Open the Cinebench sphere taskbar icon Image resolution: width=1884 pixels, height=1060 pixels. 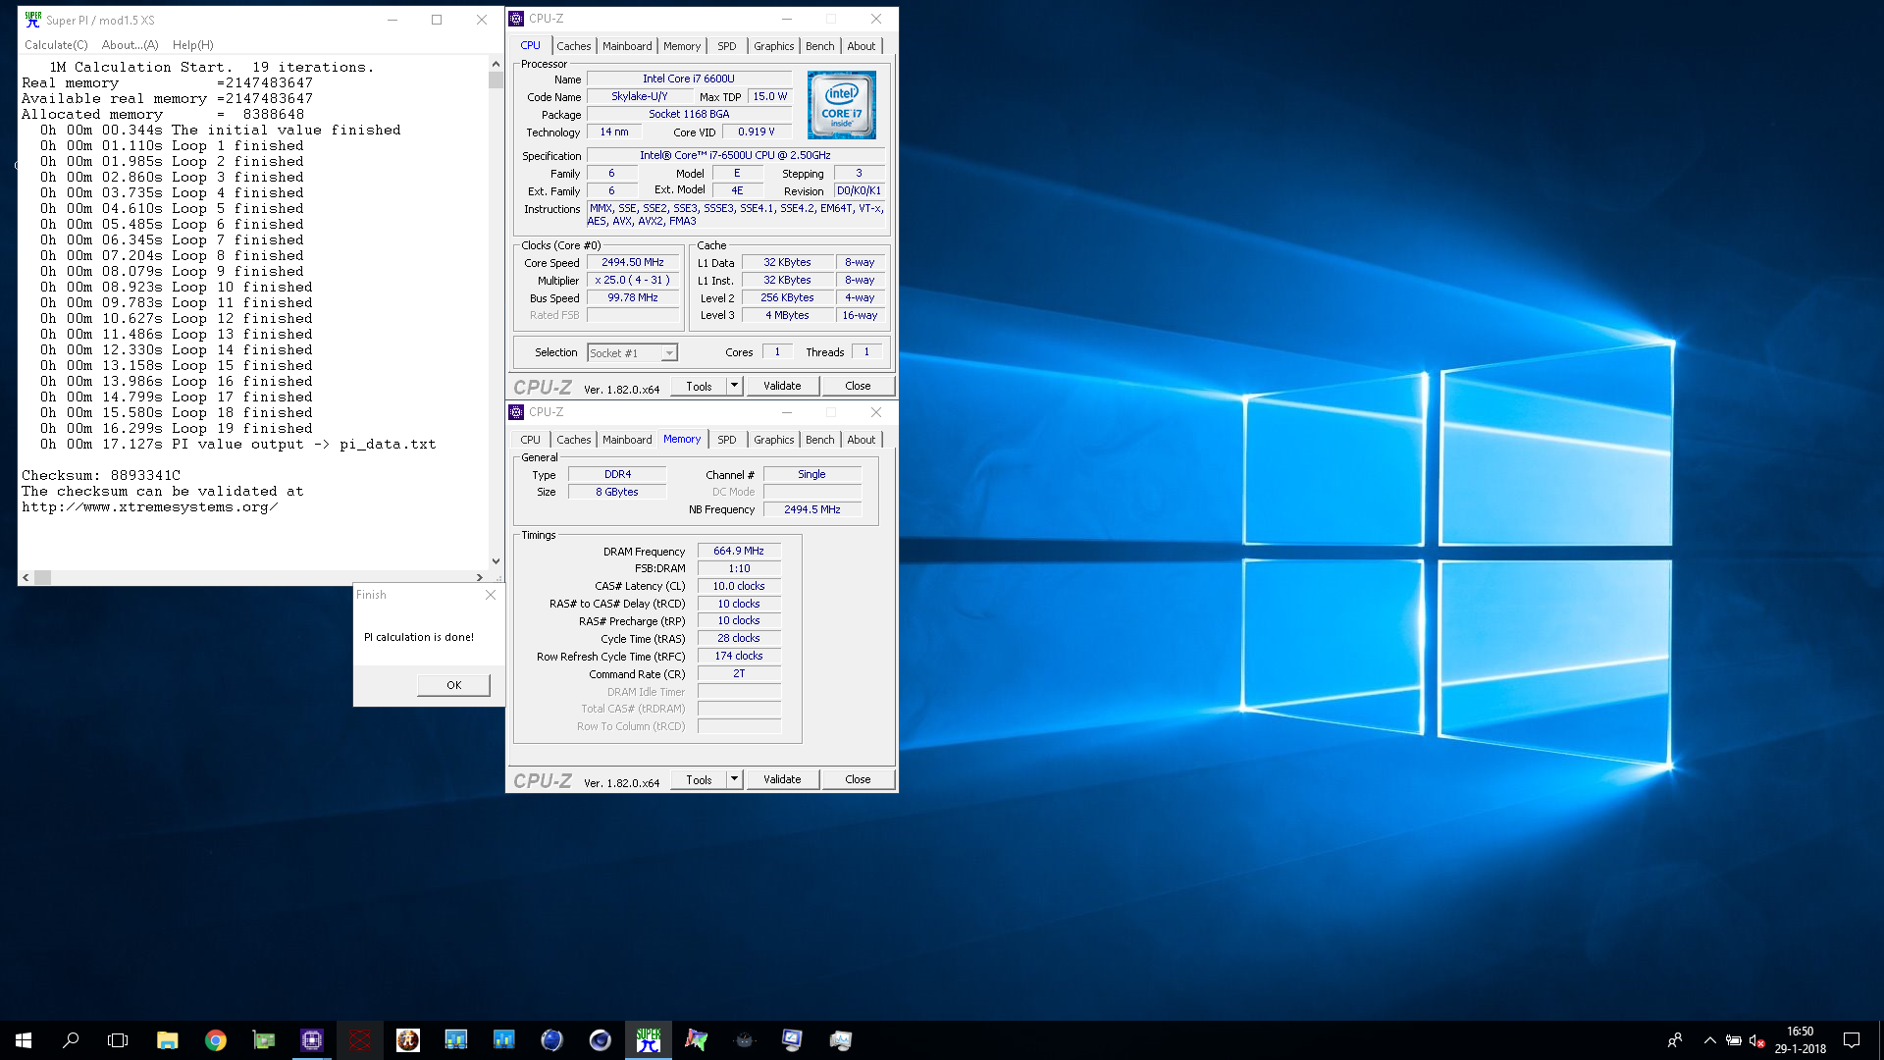click(x=601, y=1040)
